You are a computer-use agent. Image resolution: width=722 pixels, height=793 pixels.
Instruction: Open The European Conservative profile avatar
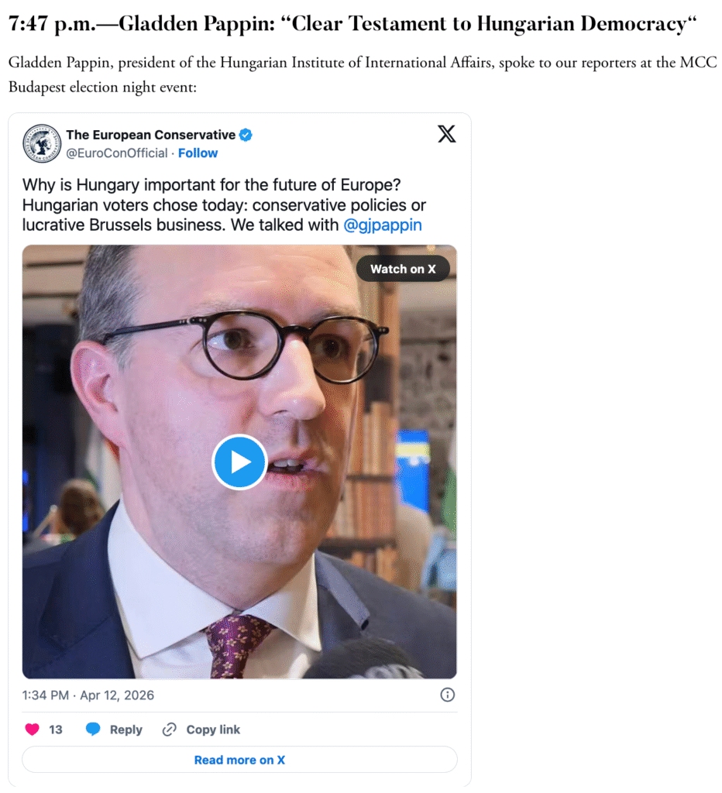(42, 143)
